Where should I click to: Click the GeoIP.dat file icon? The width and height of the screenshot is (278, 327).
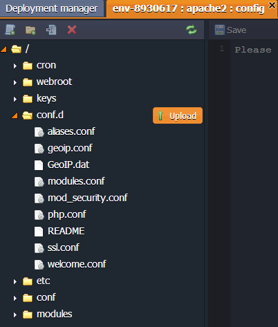point(39,165)
